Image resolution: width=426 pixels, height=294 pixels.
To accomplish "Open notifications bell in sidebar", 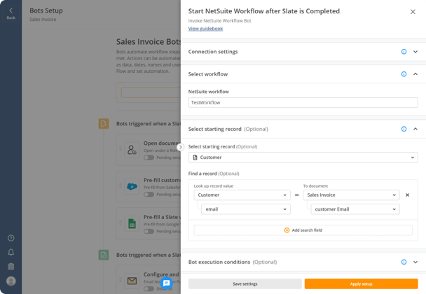I will 11,252.
